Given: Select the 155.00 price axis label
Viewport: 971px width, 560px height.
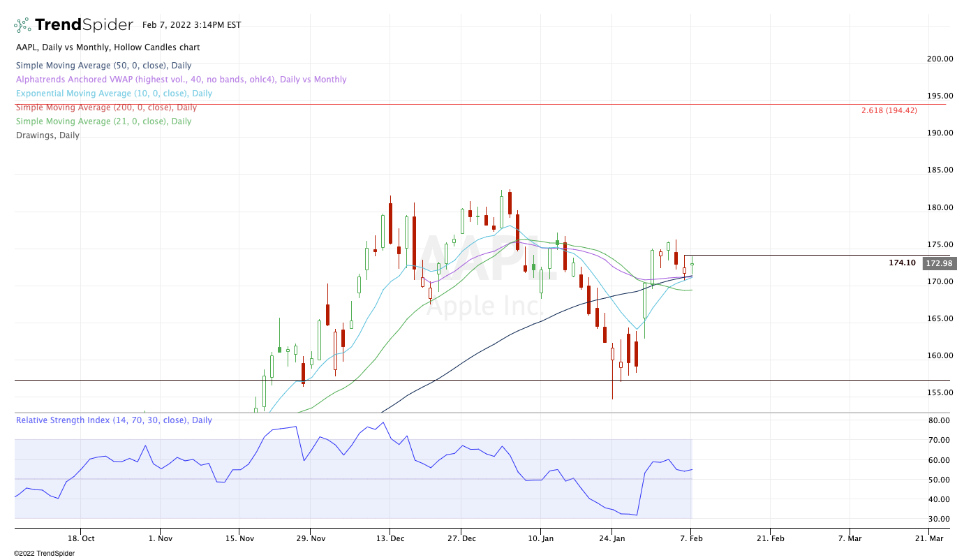Looking at the screenshot, I should 940,392.
